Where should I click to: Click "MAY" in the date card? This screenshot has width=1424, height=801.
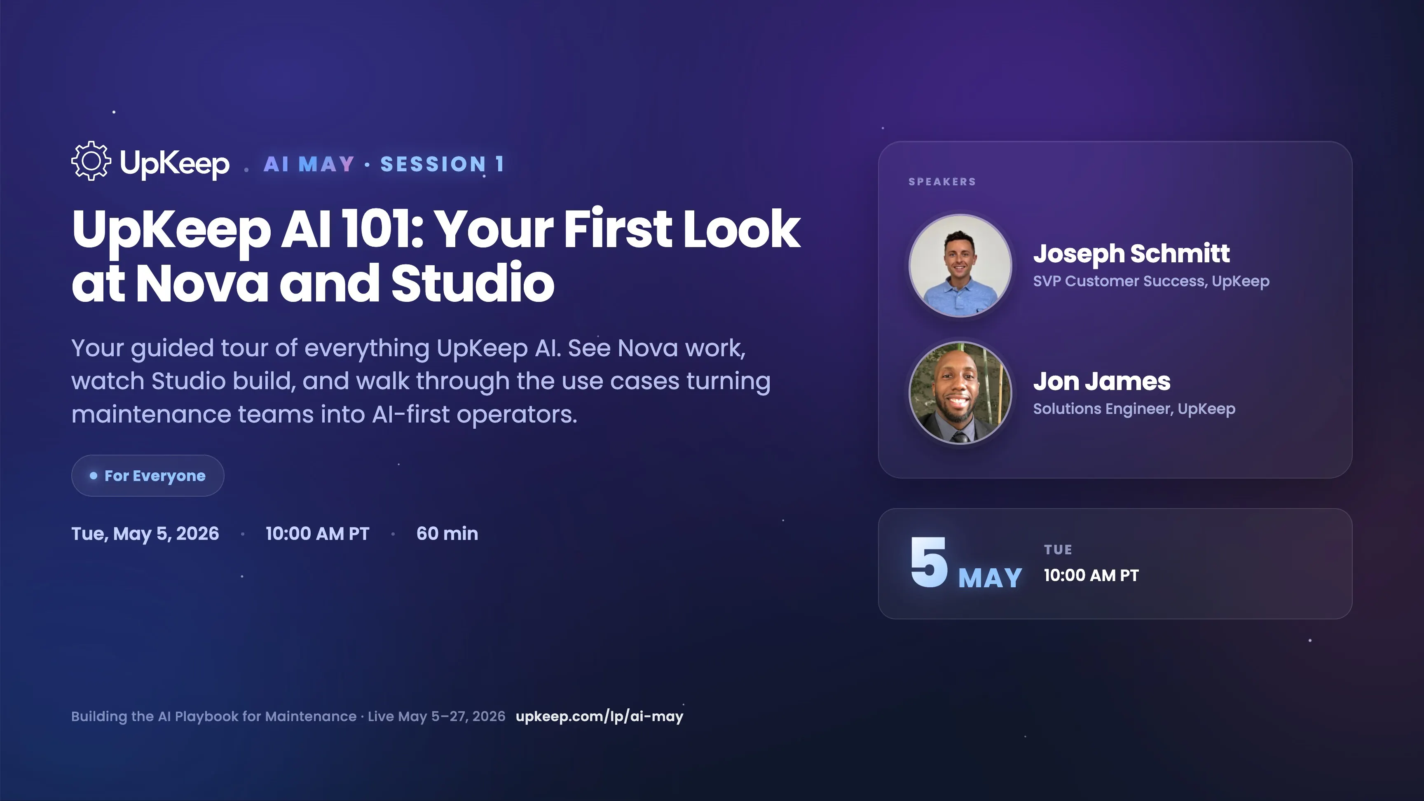(x=990, y=578)
